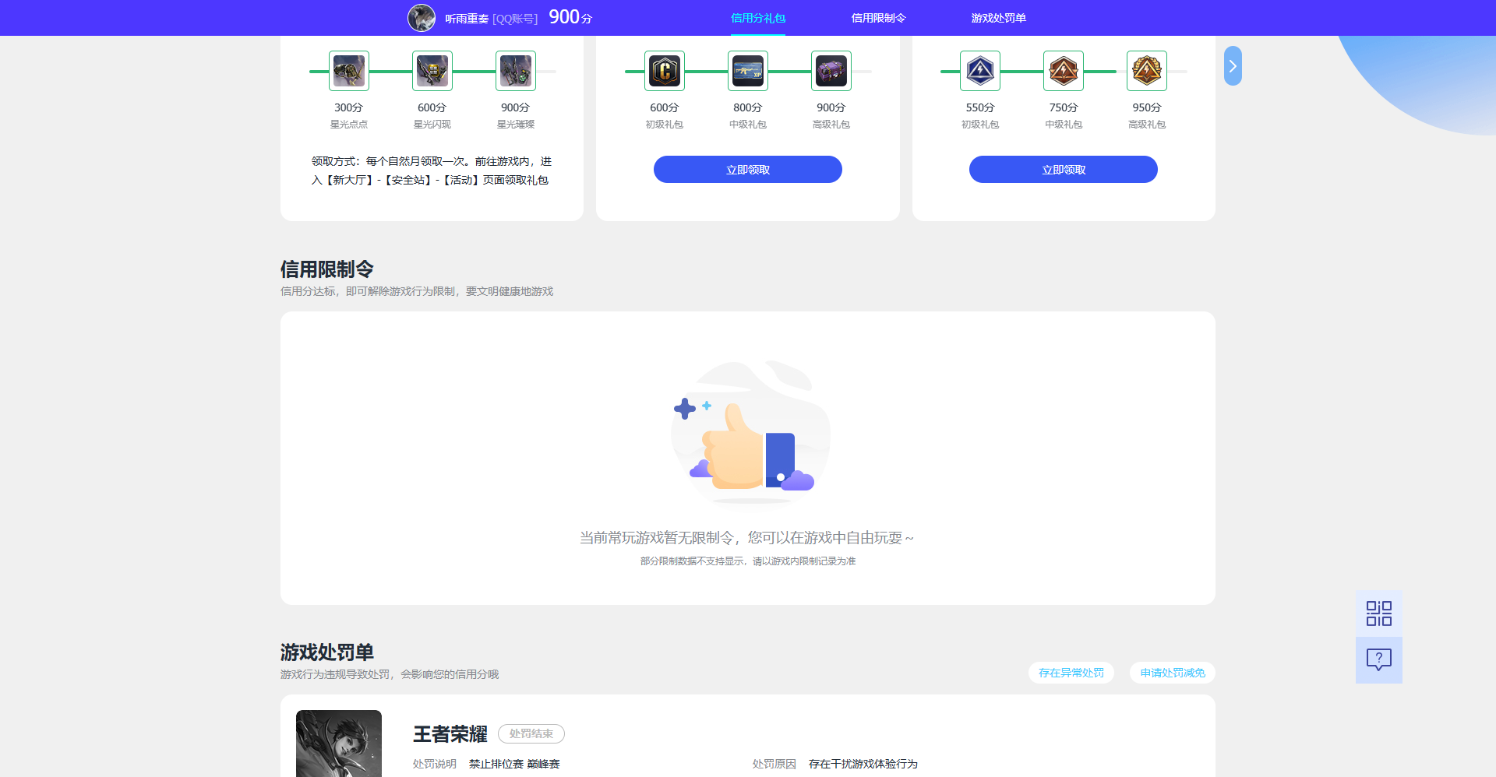The width and height of the screenshot is (1496, 777).
Task: Click the 900分 高级礼包 purple chest icon
Action: pyautogui.click(x=831, y=71)
